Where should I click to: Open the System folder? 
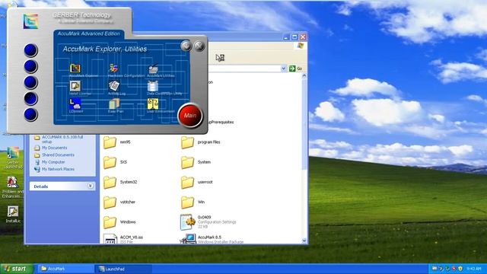click(188, 162)
